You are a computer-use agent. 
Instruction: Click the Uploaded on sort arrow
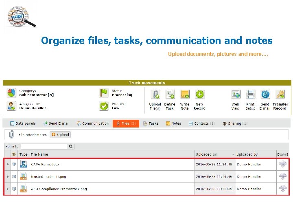(233, 154)
